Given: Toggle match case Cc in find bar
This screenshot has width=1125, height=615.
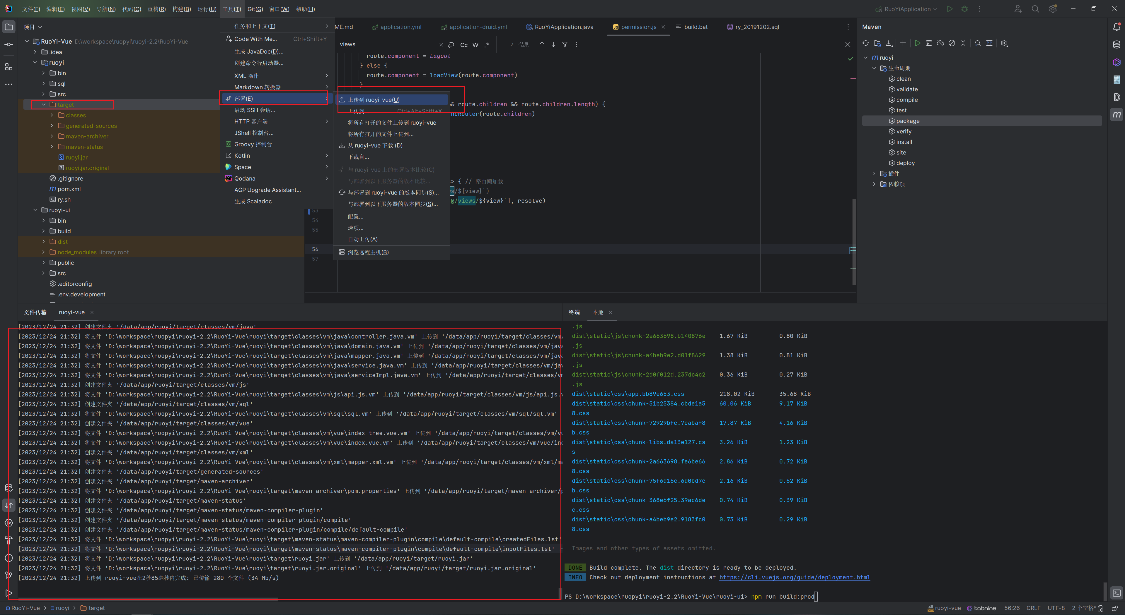Looking at the screenshot, I should (x=464, y=44).
